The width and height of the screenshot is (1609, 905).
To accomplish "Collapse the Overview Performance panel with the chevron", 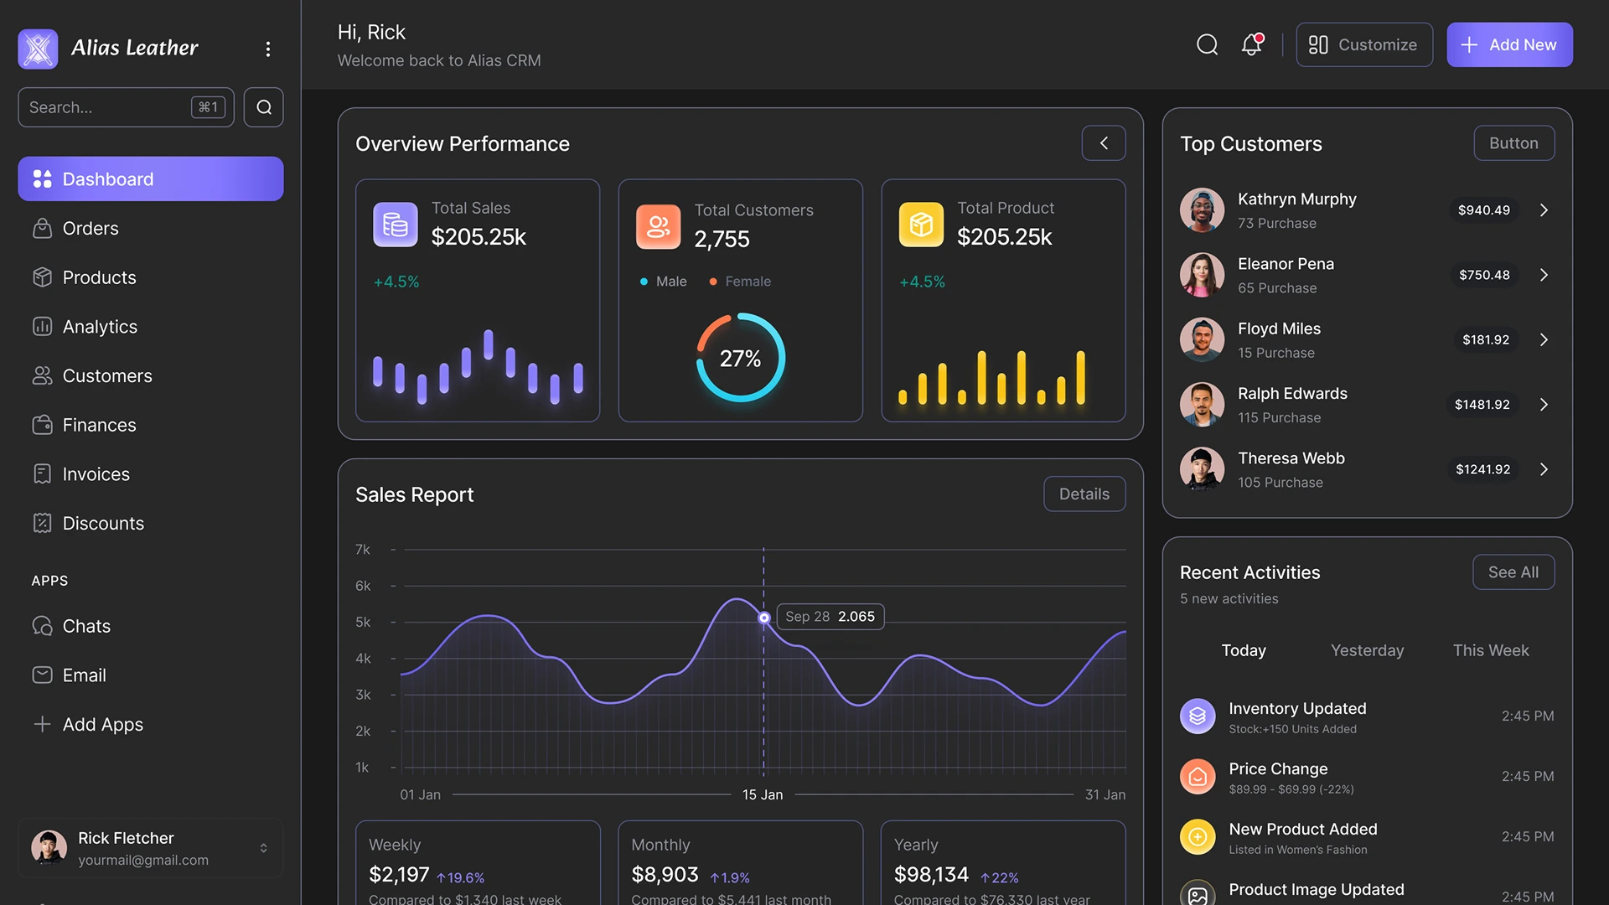I will pos(1104,142).
